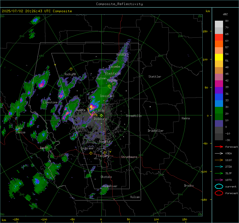The height and width of the screenshot is (223, 239).
Task: Click the ThreeHills town label
Action: coord(134,116)
